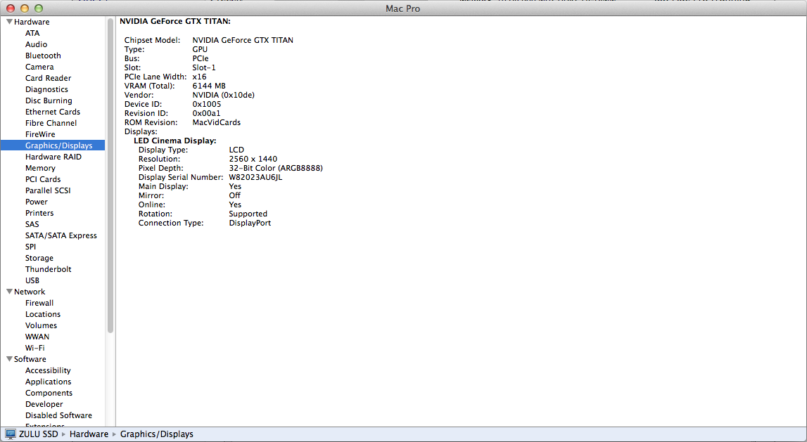Select USB in the sidebar
The image size is (807, 442).
(32, 280)
